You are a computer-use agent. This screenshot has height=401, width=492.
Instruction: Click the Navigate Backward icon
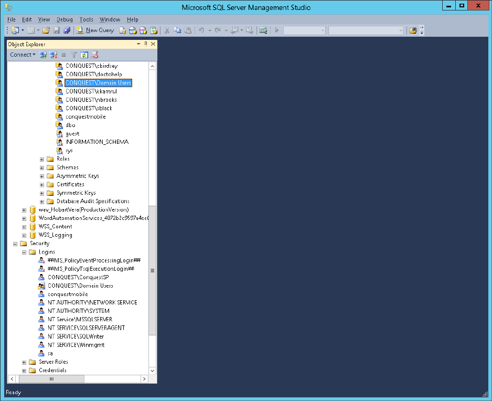[x=234, y=30]
